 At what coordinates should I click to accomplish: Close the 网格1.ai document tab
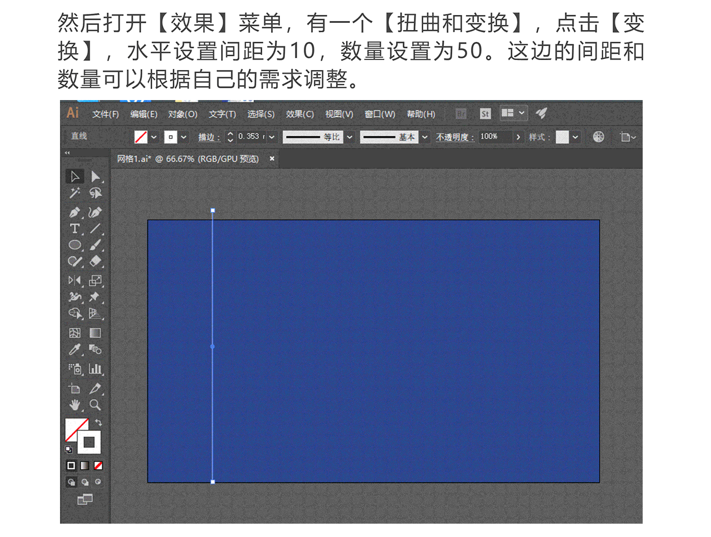272,158
